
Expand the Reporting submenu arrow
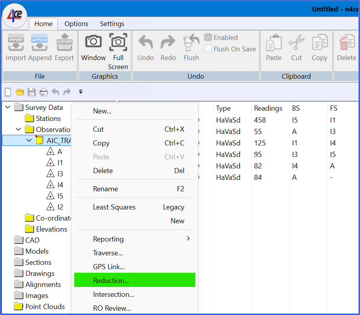188,238
